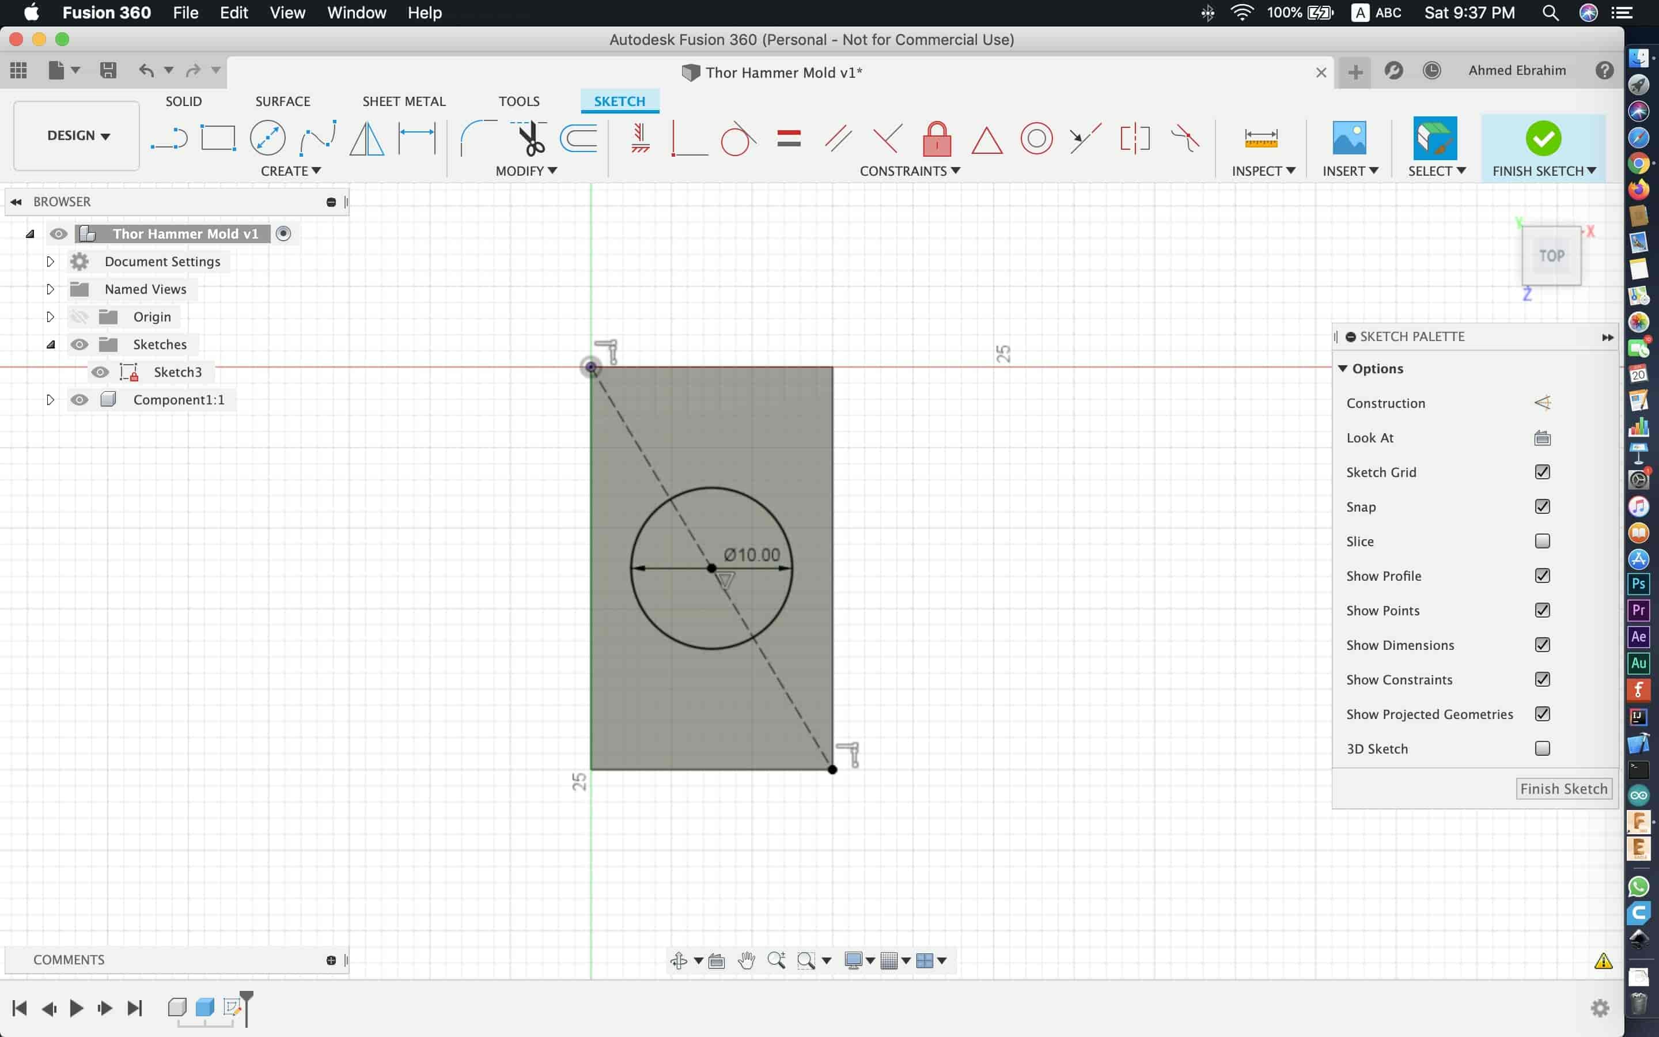Open the File menu in menu bar
1659x1037 pixels.
(185, 12)
